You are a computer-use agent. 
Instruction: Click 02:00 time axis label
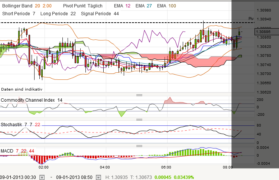[43, 167]
